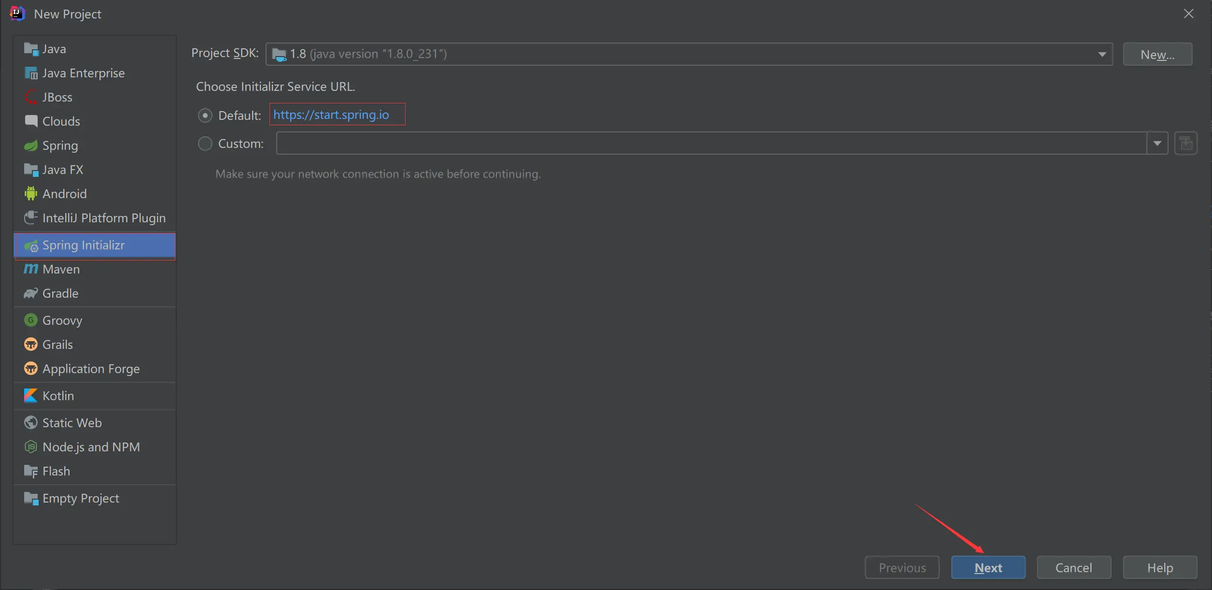1212x590 pixels.
Task: Select the Default URL radio button
Action: coord(205,115)
